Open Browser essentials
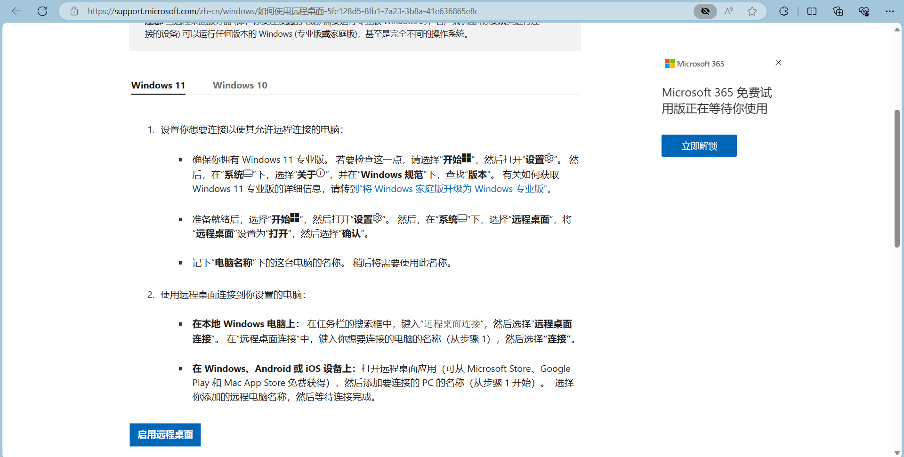This screenshot has height=457, width=904. coord(864,11)
